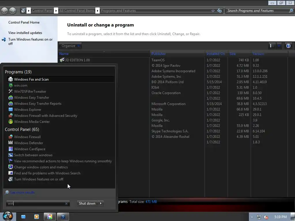Click Turn Windows features on or off sidebar link

click(31, 41)
